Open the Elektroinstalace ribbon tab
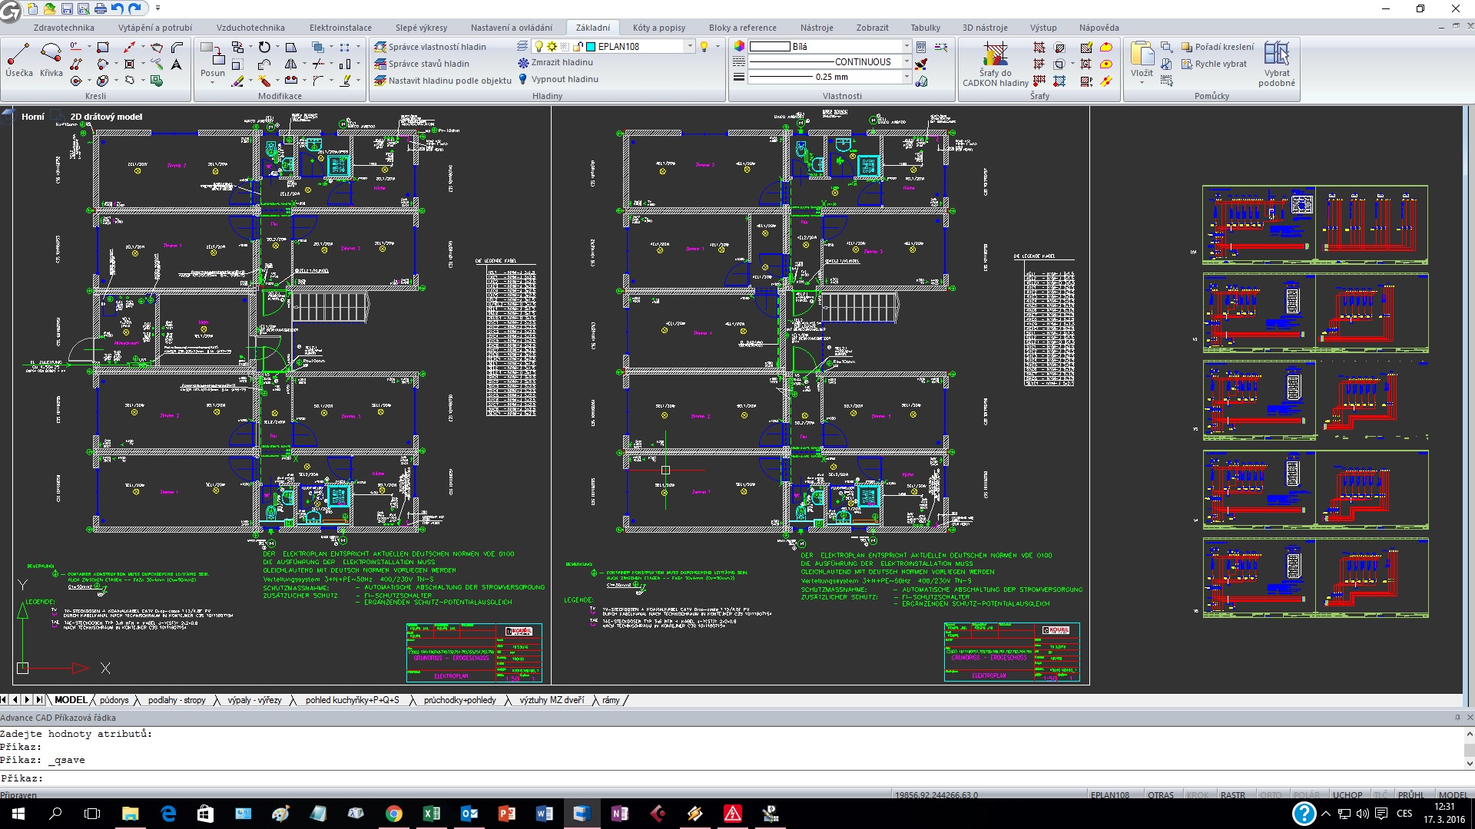 [340, 28]
